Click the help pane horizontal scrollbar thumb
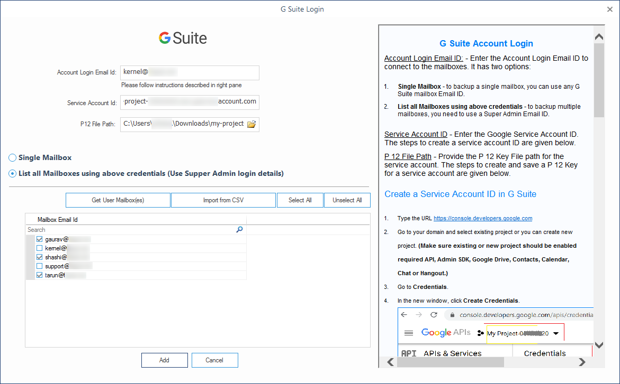620x384 pixels. [451, 362]
